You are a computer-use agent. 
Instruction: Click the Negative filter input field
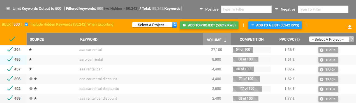323,9
